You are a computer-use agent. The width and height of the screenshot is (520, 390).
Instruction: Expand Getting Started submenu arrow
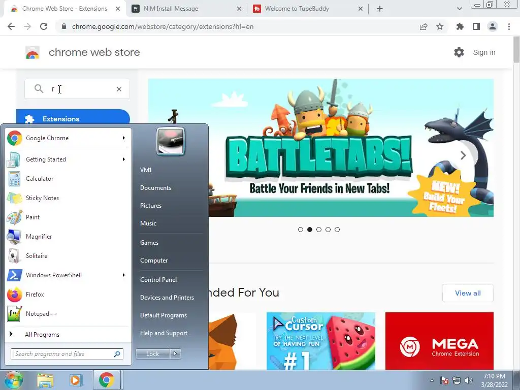pos(124,159)
